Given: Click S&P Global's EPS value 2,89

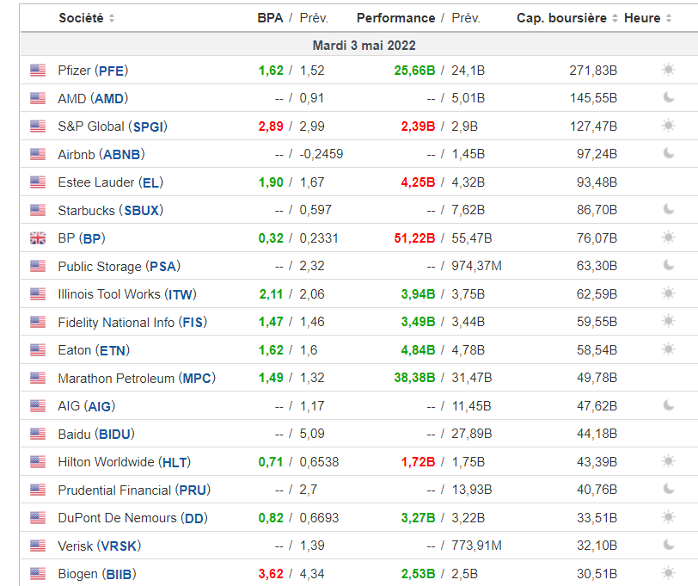Looking at the screenshot, I should click(x=271, y=126).
